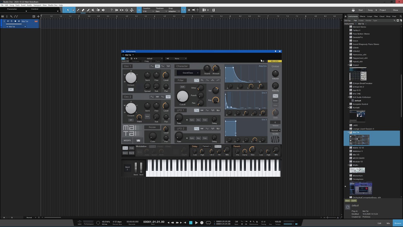Select Grand Rhapsody Piano Stereo in browser
403x227 pixels.
pyautogui.click(x=366, y=44)
